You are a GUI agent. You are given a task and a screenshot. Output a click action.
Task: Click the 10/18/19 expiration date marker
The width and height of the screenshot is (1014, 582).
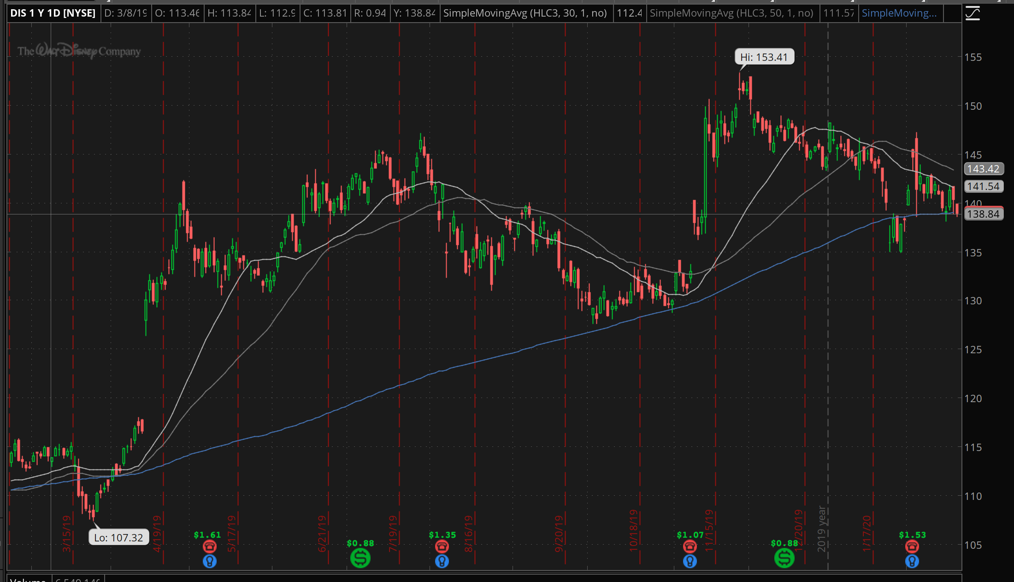click(634, 531)
